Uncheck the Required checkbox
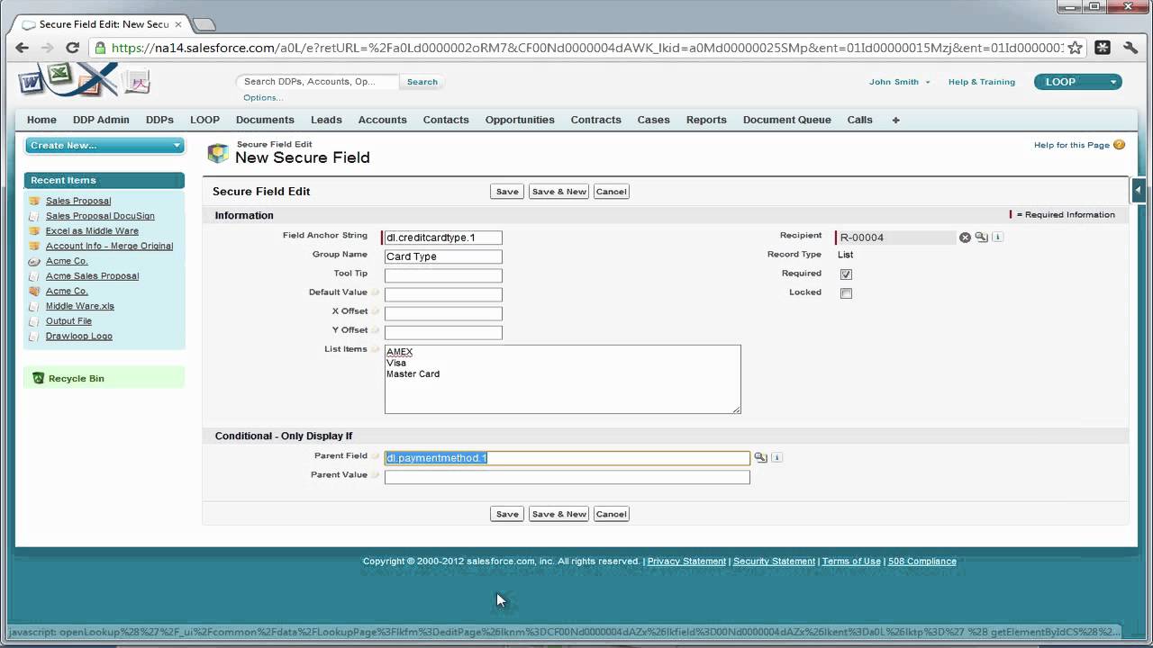1153x648 pixels. click(846, 274)
